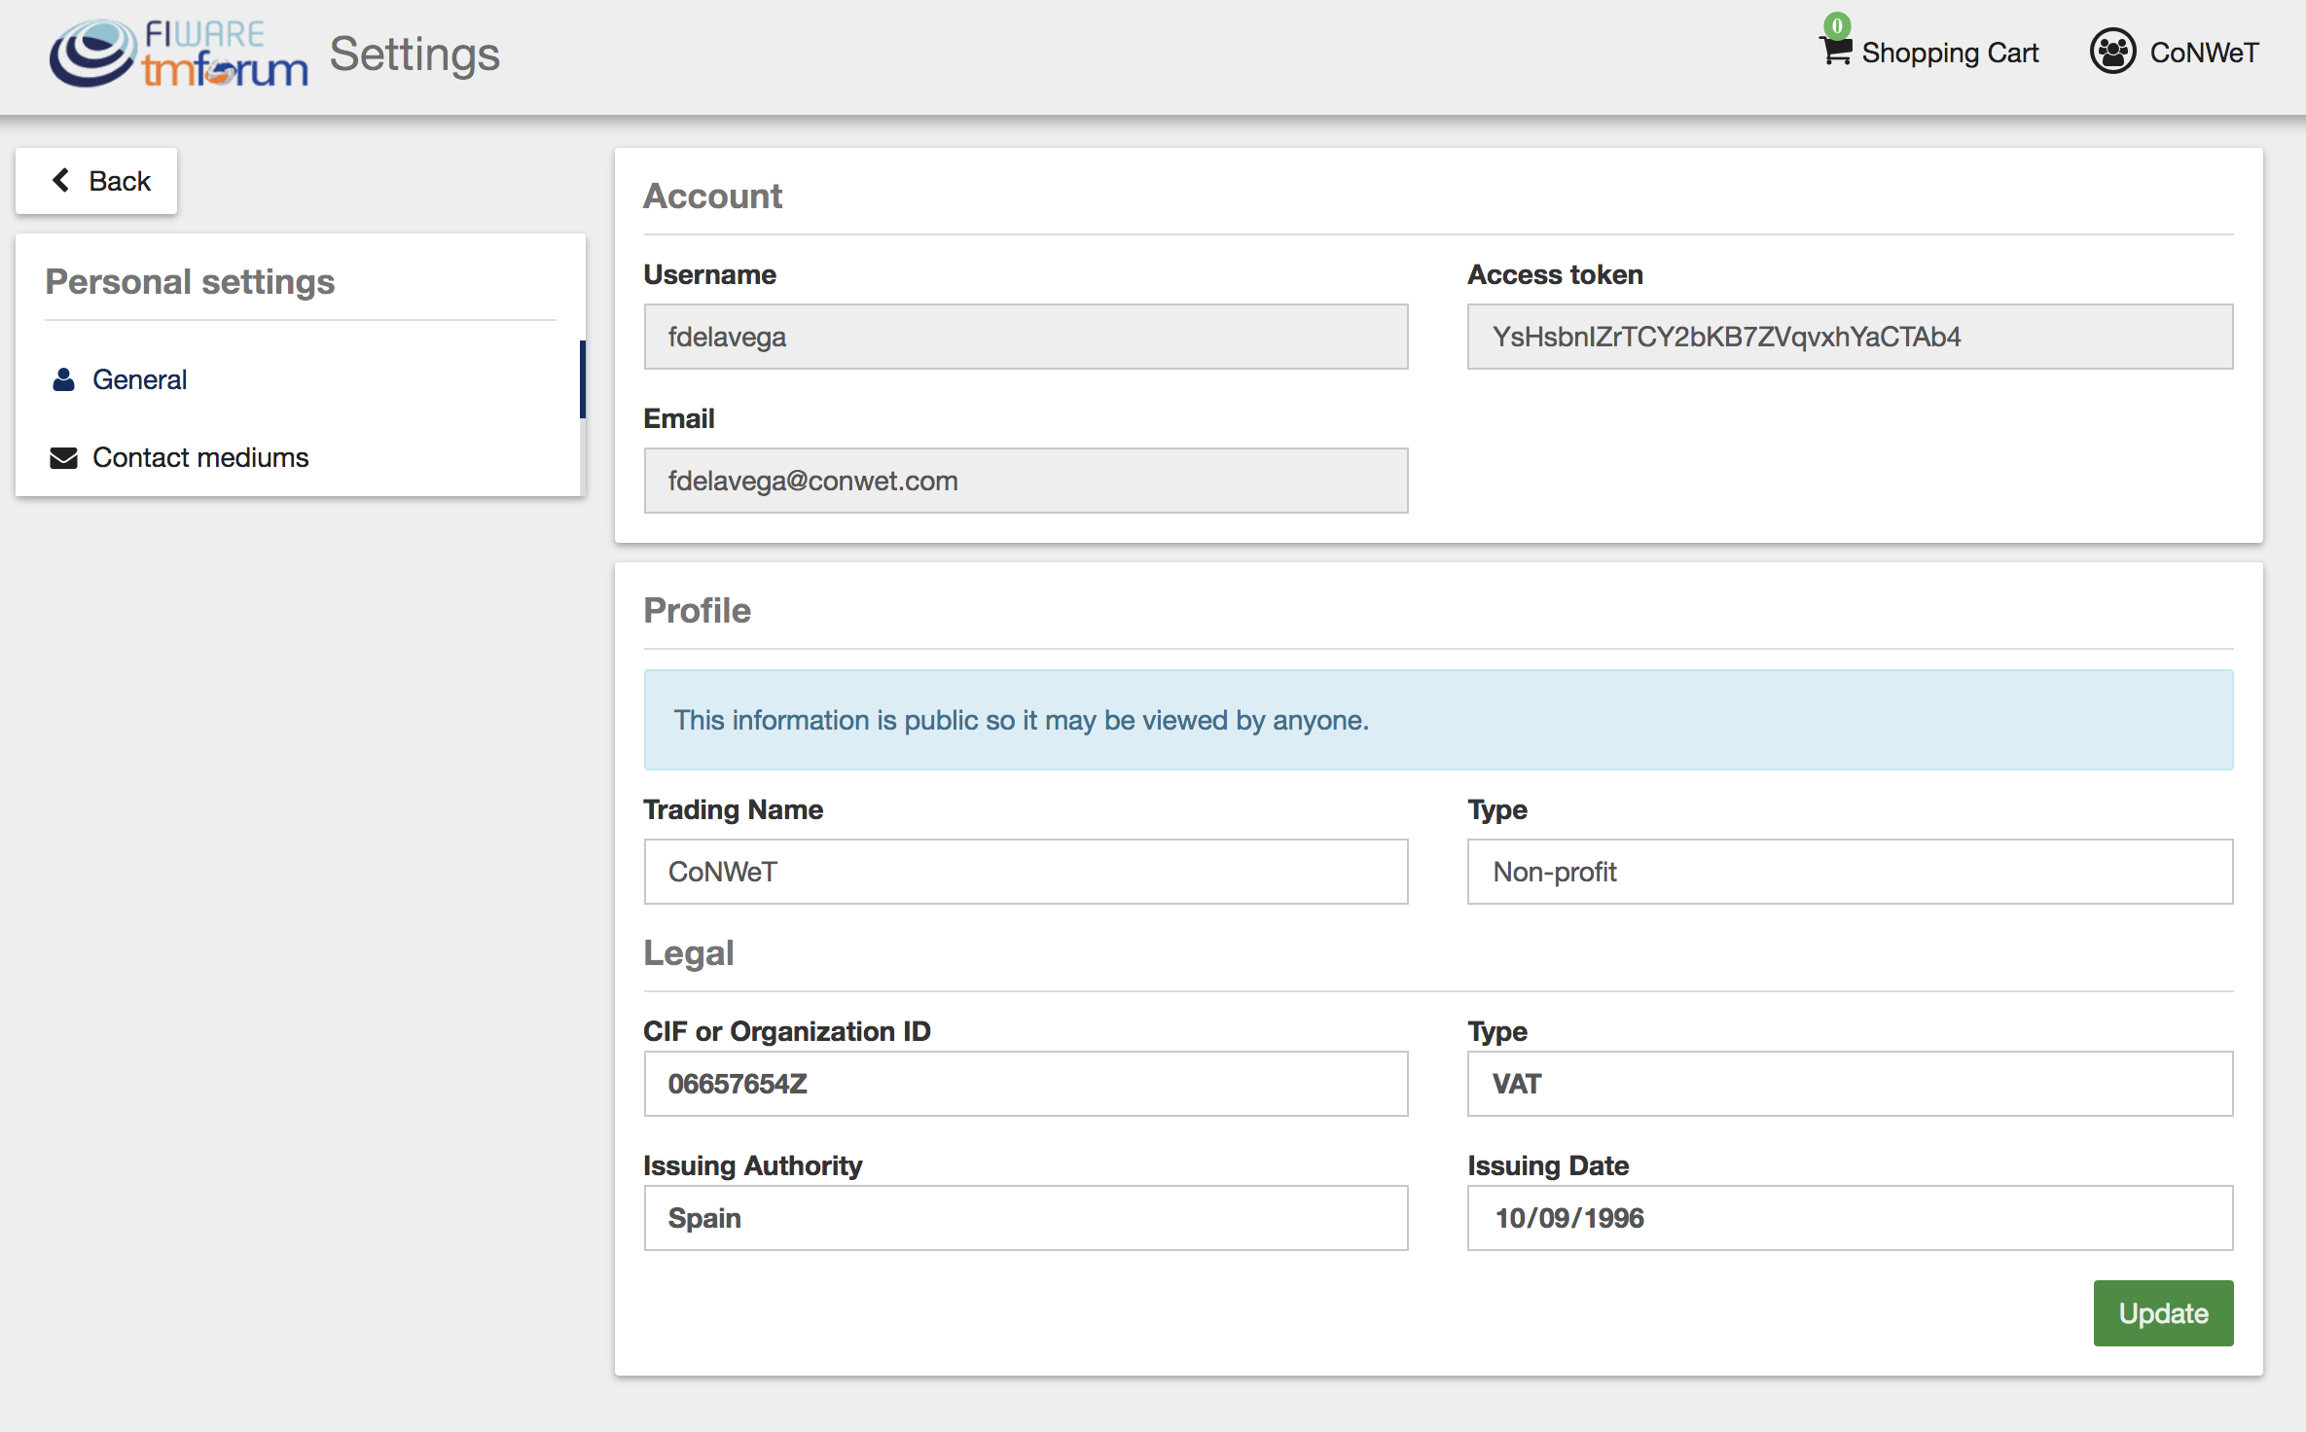Click the CoNWeT user avatar icon
The image size is (2306, 1432).
(x=2112, y=52)
